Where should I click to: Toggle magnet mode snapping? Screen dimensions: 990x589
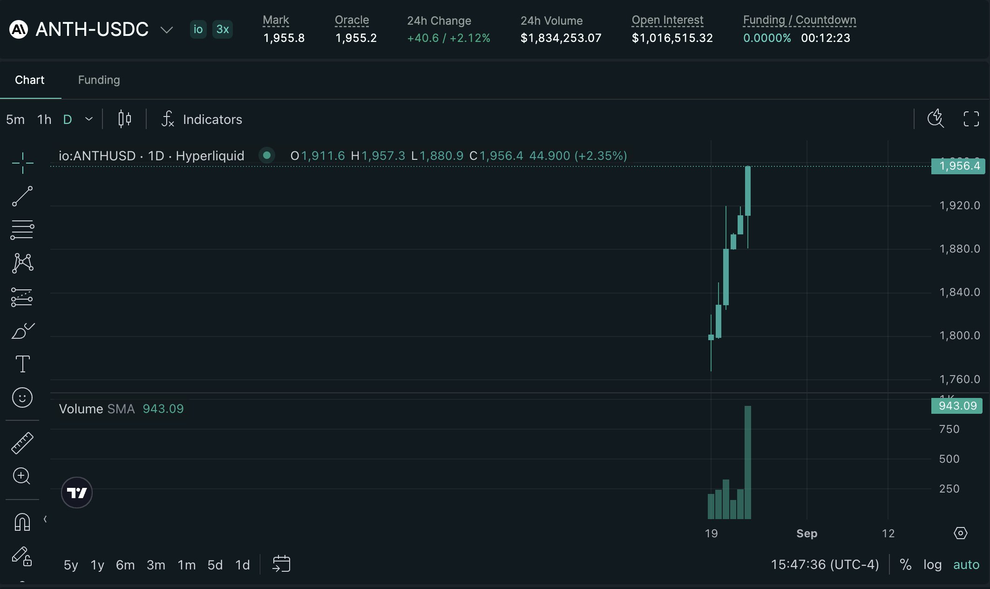[x=22, y=521]
